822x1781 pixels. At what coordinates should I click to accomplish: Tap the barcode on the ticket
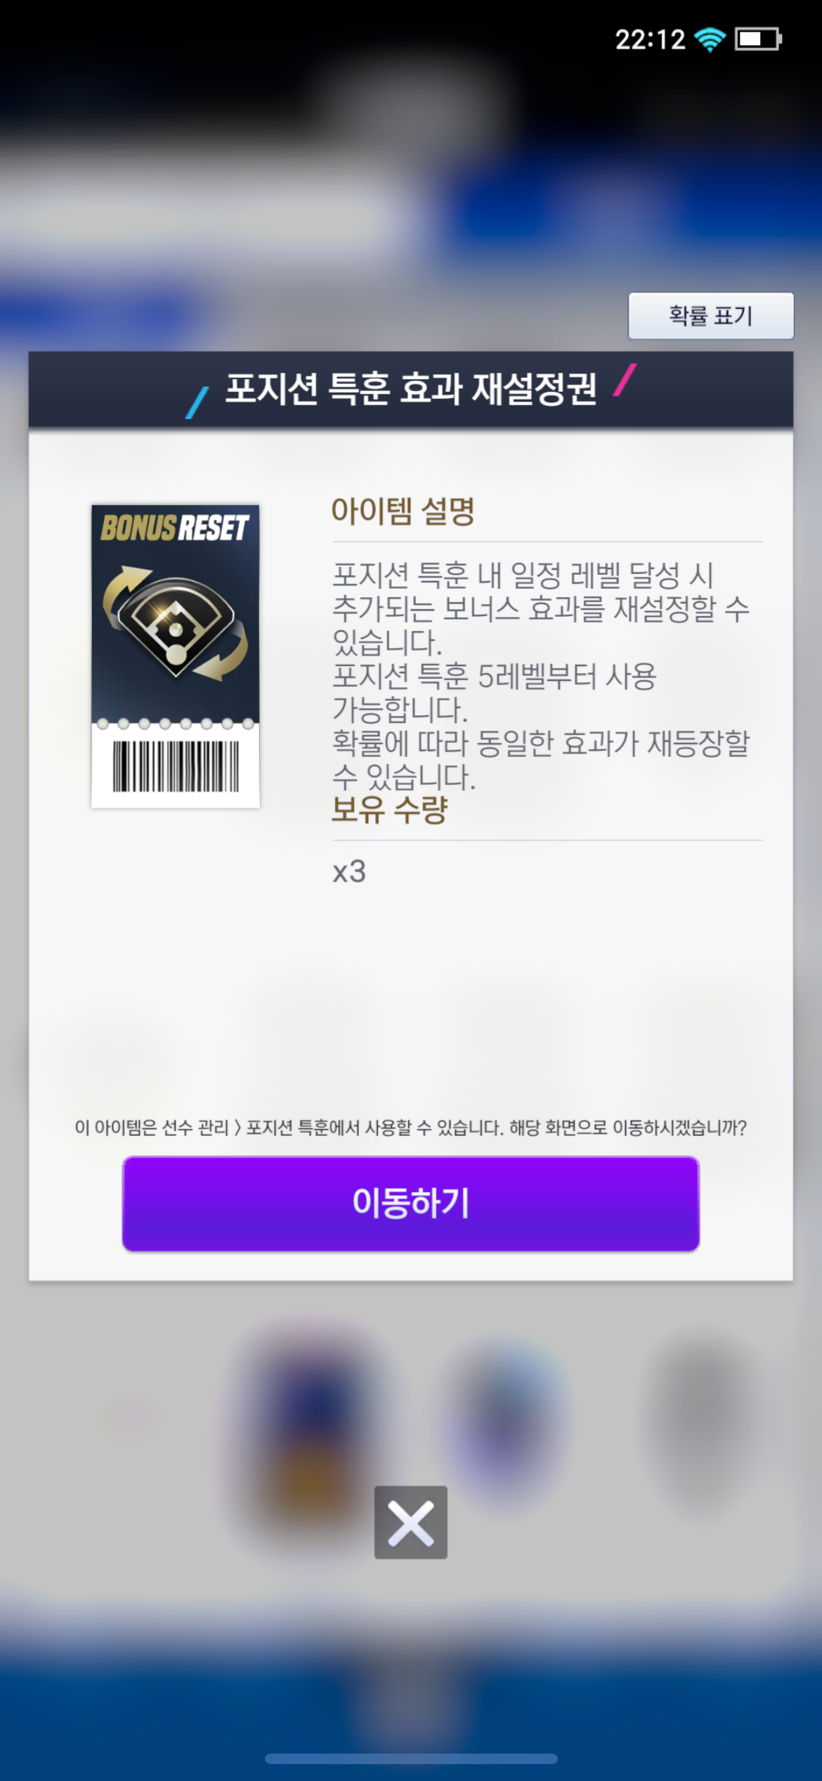176,766
